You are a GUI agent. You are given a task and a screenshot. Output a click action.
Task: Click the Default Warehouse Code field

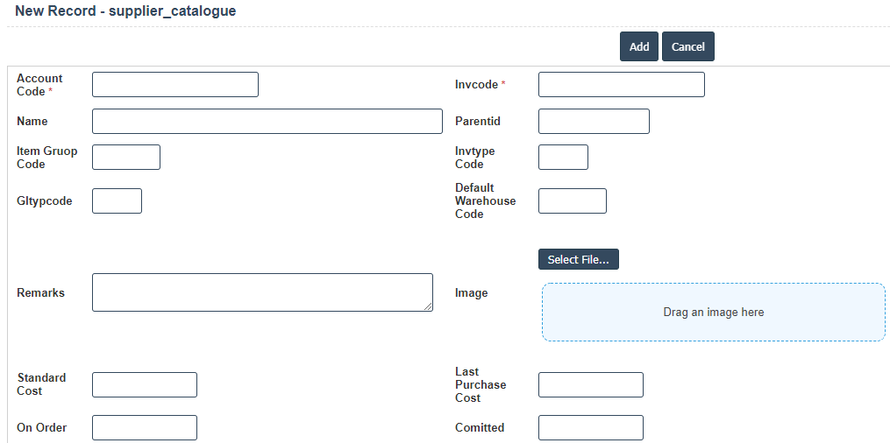click(x=572, y=200)
